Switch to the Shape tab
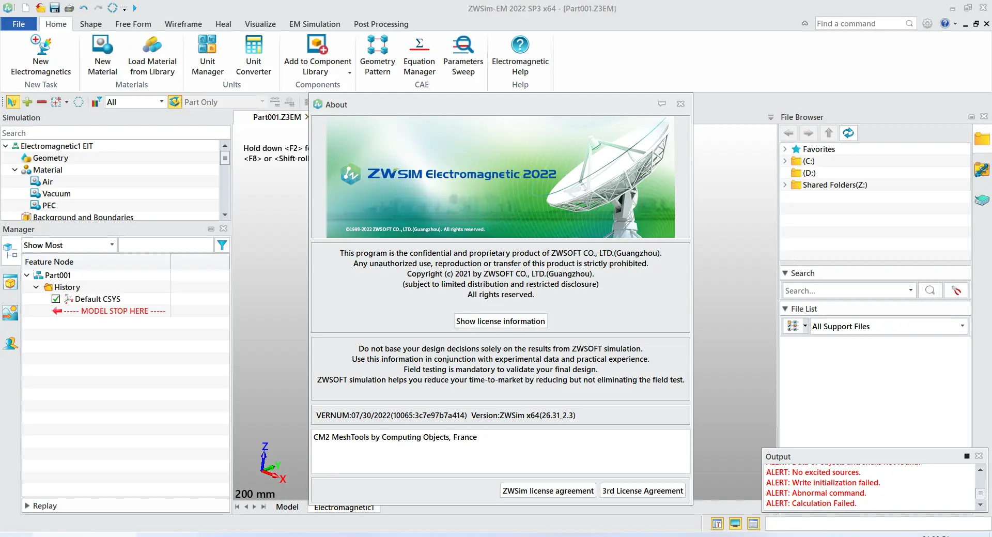This screenshot has width=992, height=537. (90, 24)
